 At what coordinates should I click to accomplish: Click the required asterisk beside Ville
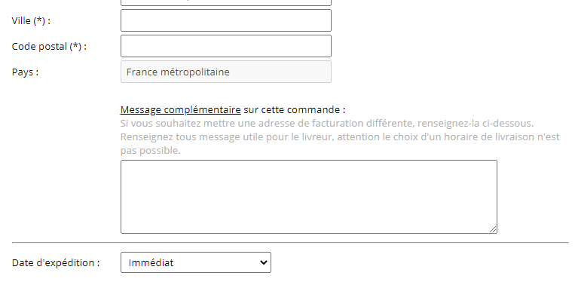(x=39, y=21)
